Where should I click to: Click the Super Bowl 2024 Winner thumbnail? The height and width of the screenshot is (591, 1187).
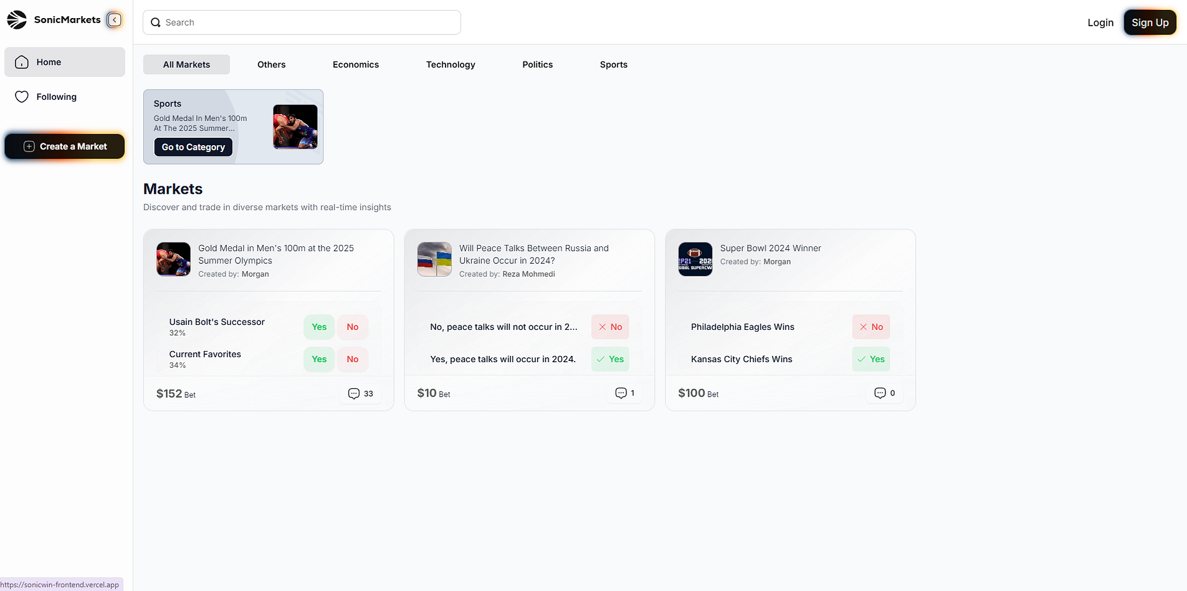(695, 259)
